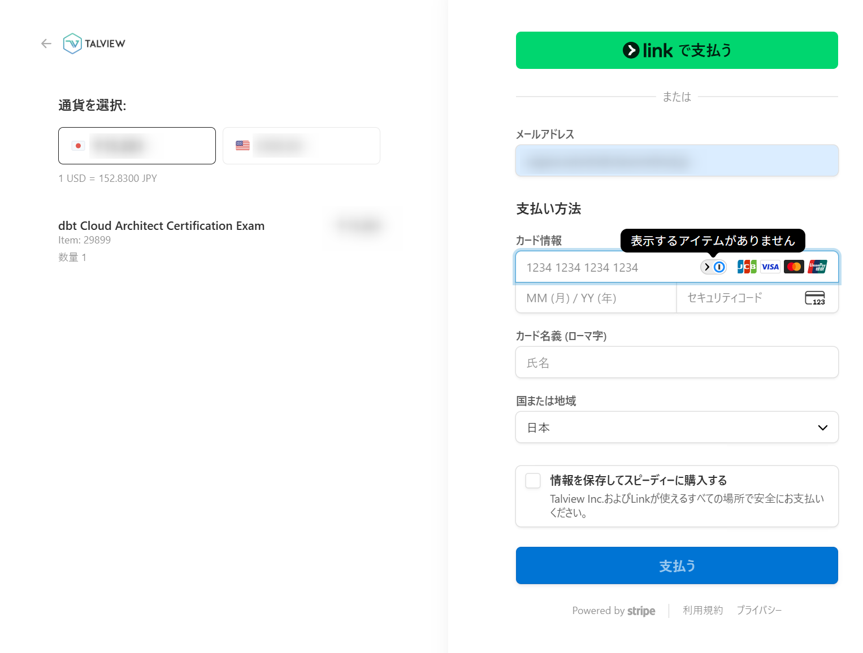Click the Mastercard brand icon
The image size is (863, 653).
(x=794, y=267)
